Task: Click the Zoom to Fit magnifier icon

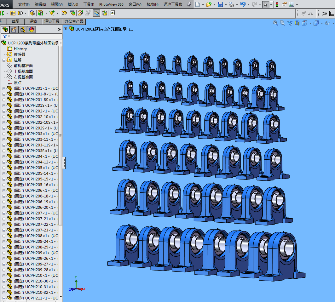Action: coord(275,23)
